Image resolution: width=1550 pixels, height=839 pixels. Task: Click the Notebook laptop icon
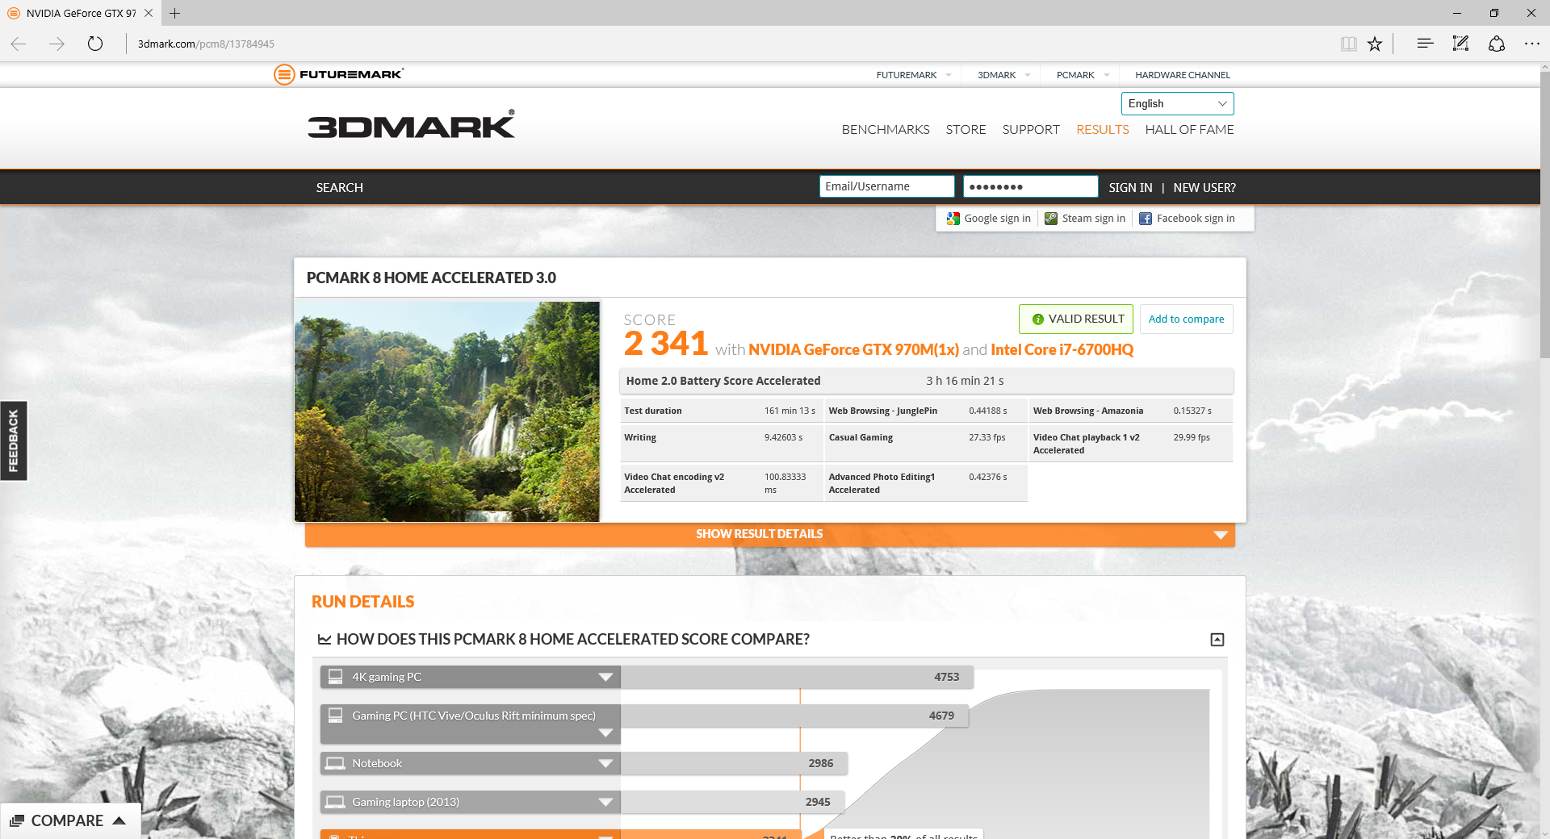click(335, 763)
